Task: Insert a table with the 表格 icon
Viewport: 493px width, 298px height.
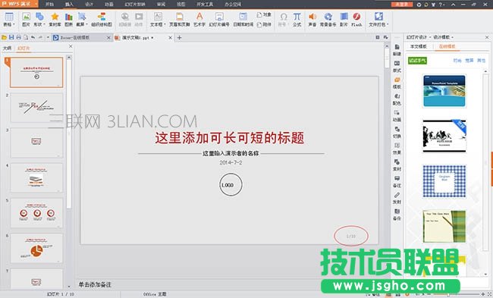Action: coord(9,17)
